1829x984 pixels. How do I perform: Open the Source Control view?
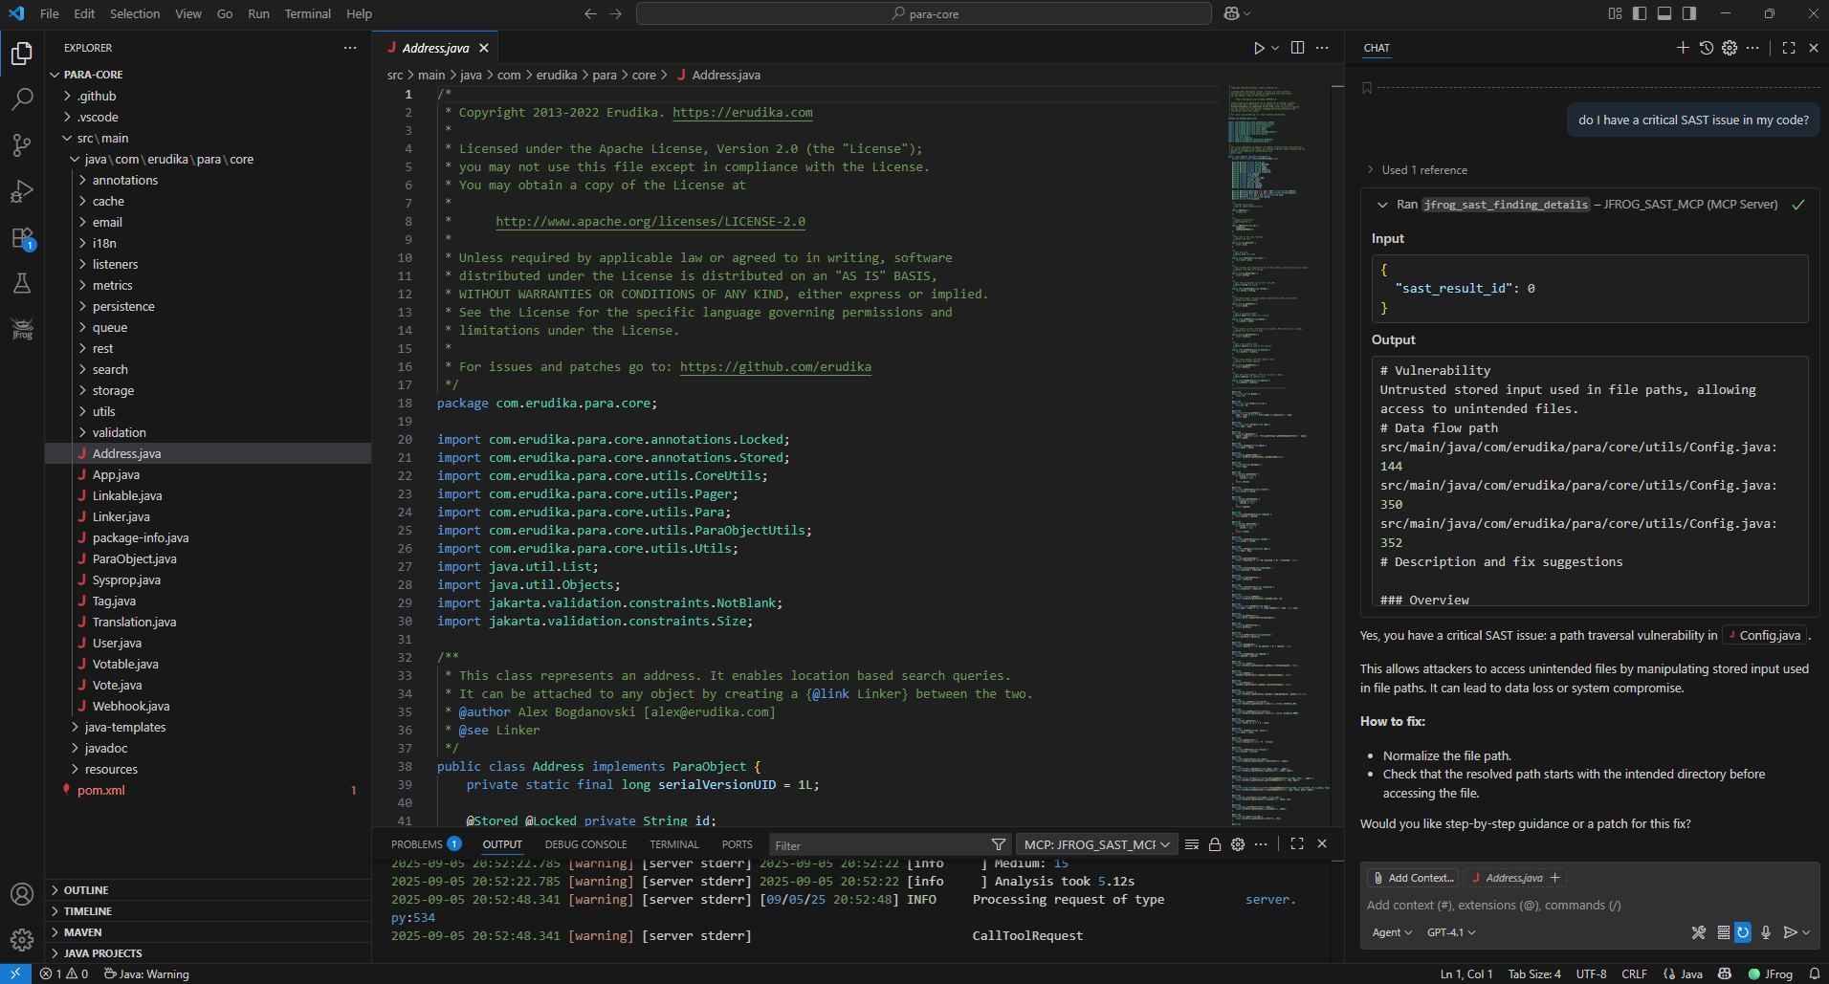pos(22,145)
